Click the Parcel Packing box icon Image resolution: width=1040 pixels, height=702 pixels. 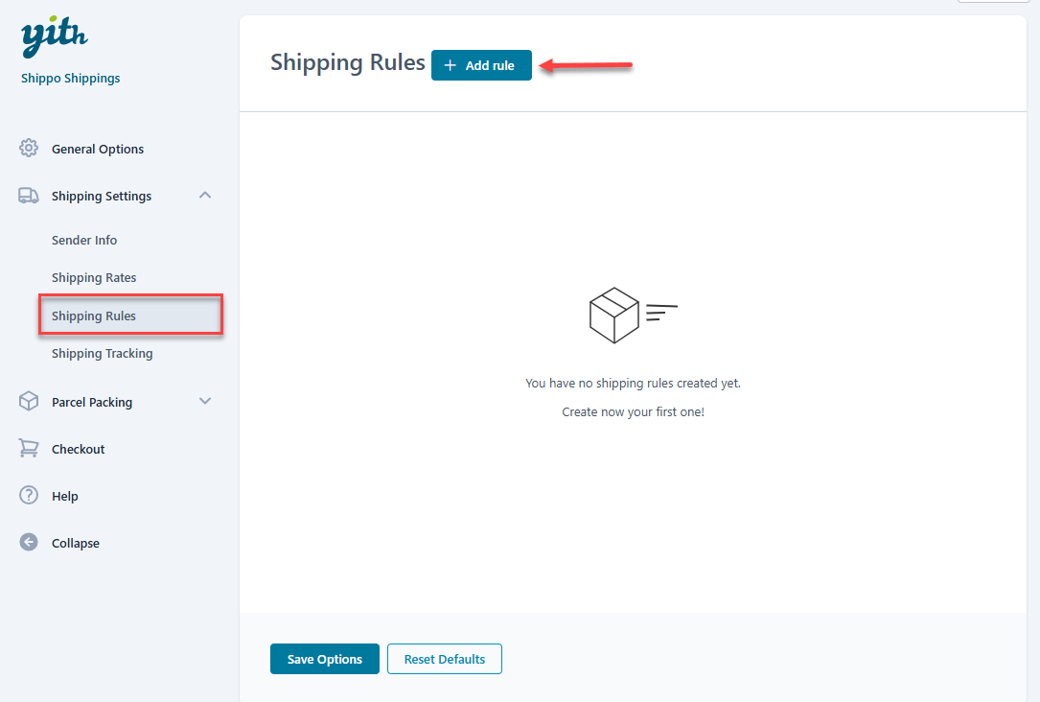click(x=29, y=402)
